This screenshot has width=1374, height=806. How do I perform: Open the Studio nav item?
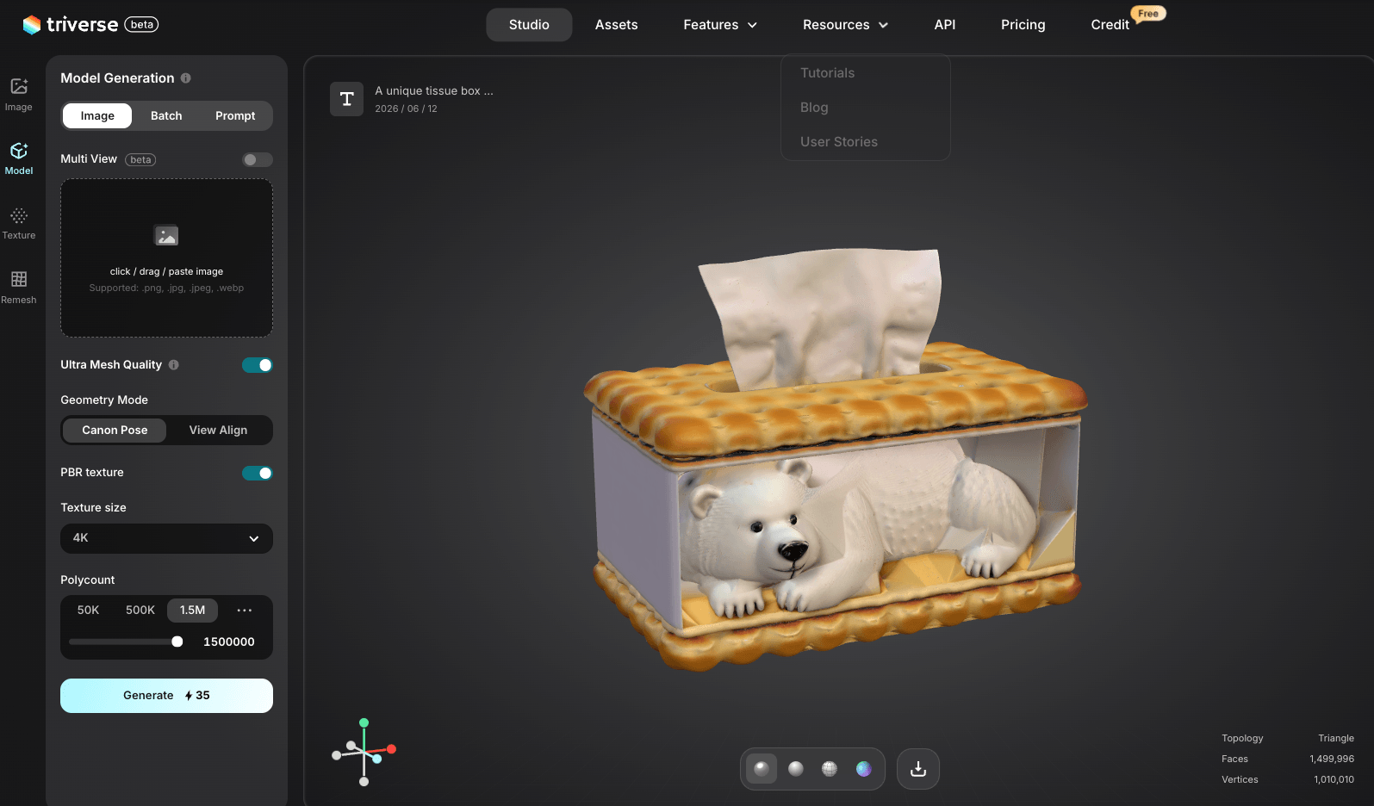(x=529, y=25)
